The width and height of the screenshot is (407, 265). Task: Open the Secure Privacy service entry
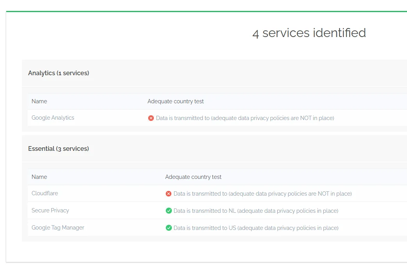click(x=50, y=210)
